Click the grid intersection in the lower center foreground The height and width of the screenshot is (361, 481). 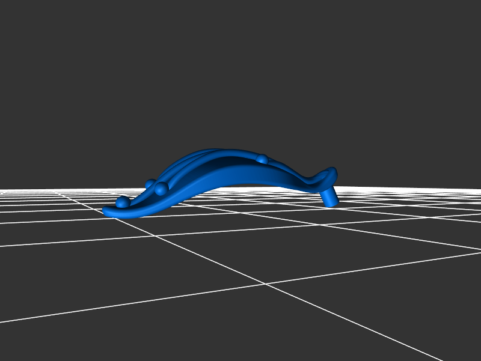coord(265,284)
